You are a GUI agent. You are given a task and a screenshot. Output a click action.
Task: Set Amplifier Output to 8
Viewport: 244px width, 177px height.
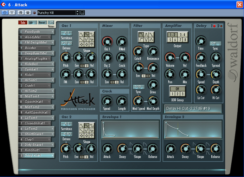[x=185, y=40]
